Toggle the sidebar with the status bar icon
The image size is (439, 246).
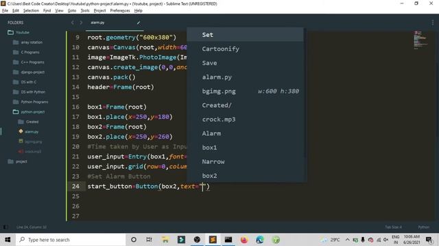tap(5, 227)
